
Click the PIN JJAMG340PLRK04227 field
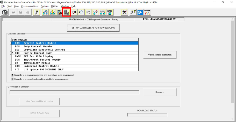[159, 19]
